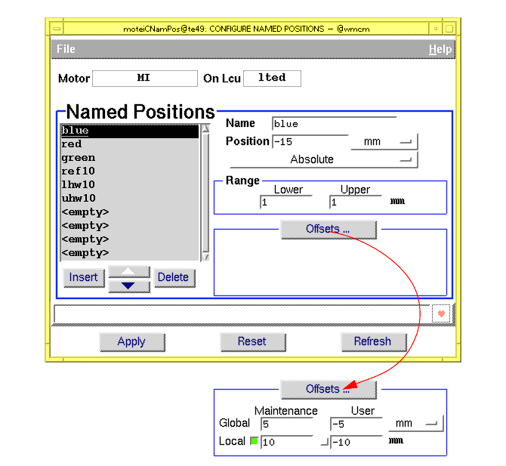
Task: Select the first <empty> list entry
Action: (130, 212)
